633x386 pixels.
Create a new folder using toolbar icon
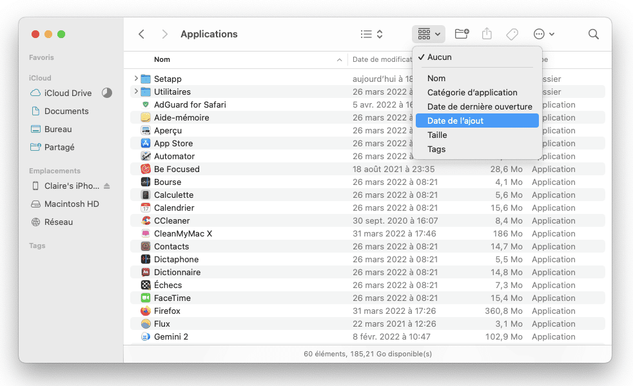pos(462,34)
